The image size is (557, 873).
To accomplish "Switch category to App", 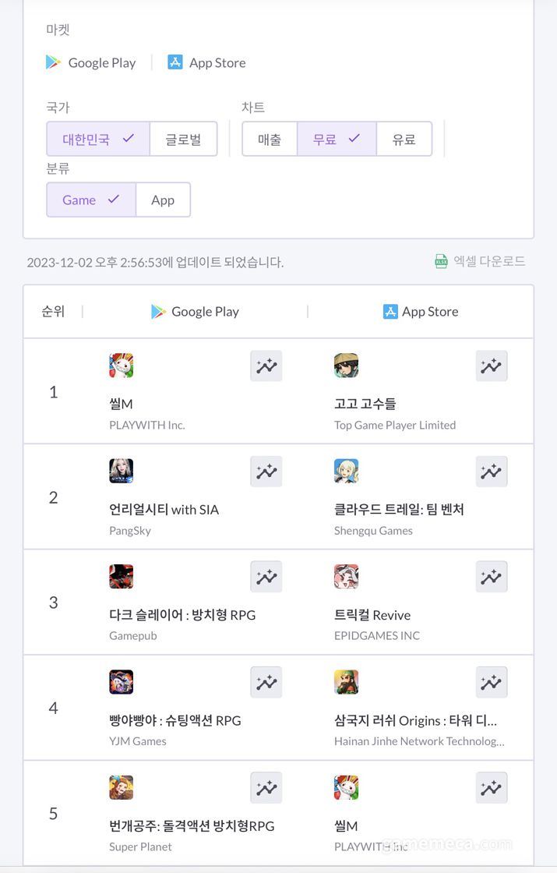I will [163, 200].
